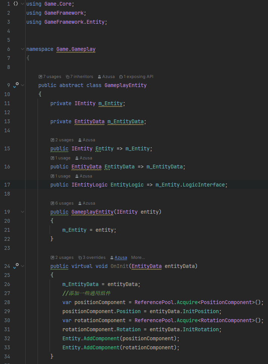Click the 'Azusa' author hint above the class
This screenshot has height=364, width=268.
106,76
